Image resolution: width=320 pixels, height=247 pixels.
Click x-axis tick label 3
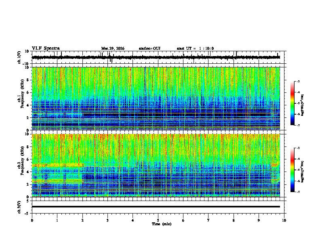click(107, 220)
